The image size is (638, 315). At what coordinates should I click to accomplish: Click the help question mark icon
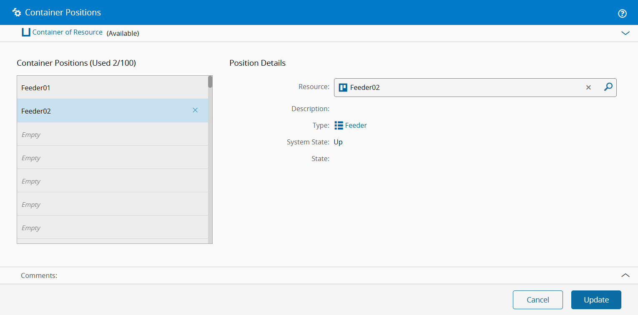pyautogui.click(x=622, y=13)
